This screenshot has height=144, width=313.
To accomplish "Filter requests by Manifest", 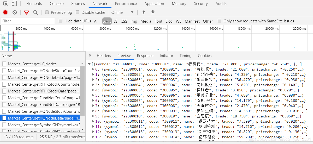I will pos(192,21).
